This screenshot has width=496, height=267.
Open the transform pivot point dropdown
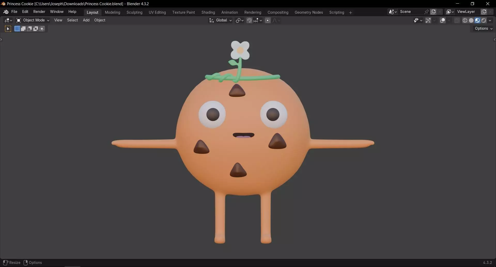point(239,20)
